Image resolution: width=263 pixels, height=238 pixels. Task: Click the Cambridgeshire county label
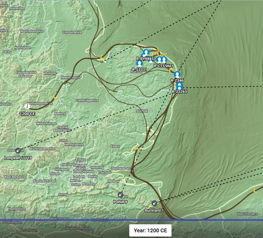pos(87,101)
